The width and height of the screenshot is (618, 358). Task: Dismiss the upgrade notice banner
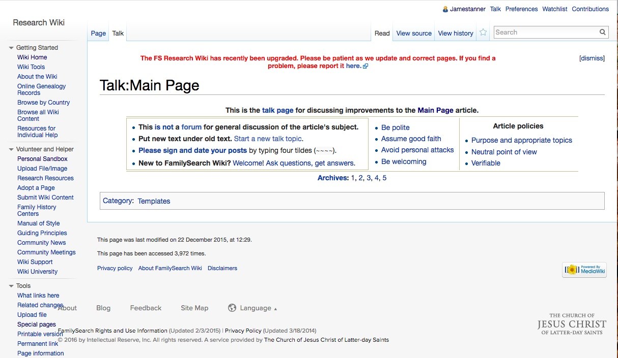[592, 58]
